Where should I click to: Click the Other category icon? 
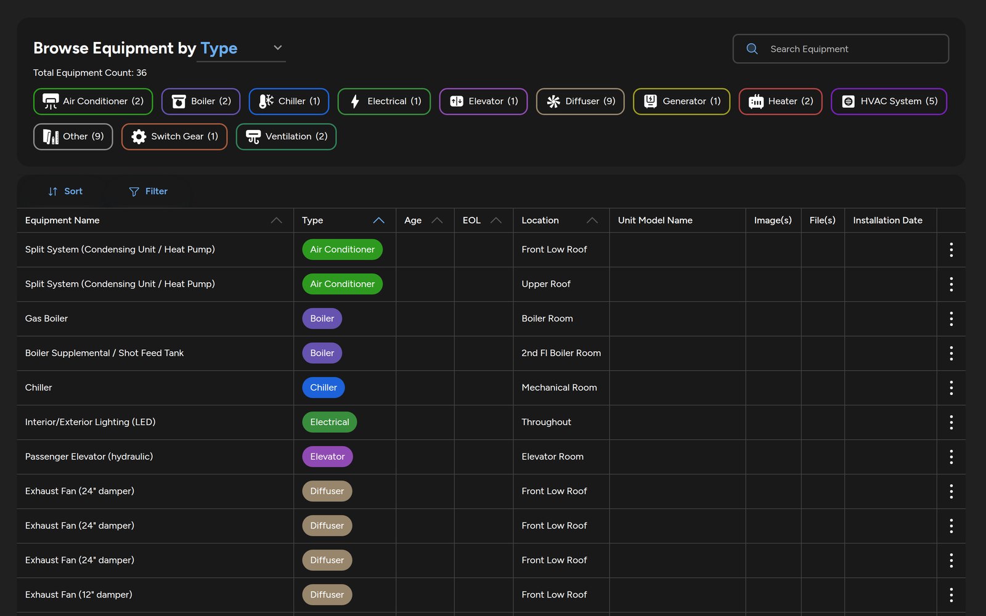click(x=51, y=137)
